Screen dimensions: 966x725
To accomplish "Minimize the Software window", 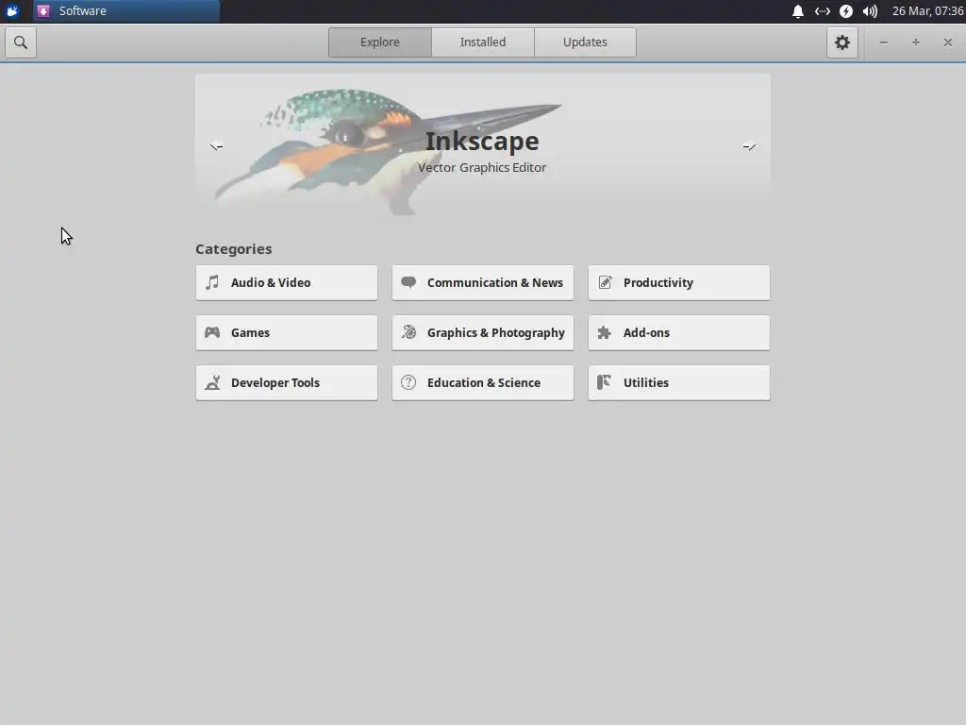I will (884, 42).
